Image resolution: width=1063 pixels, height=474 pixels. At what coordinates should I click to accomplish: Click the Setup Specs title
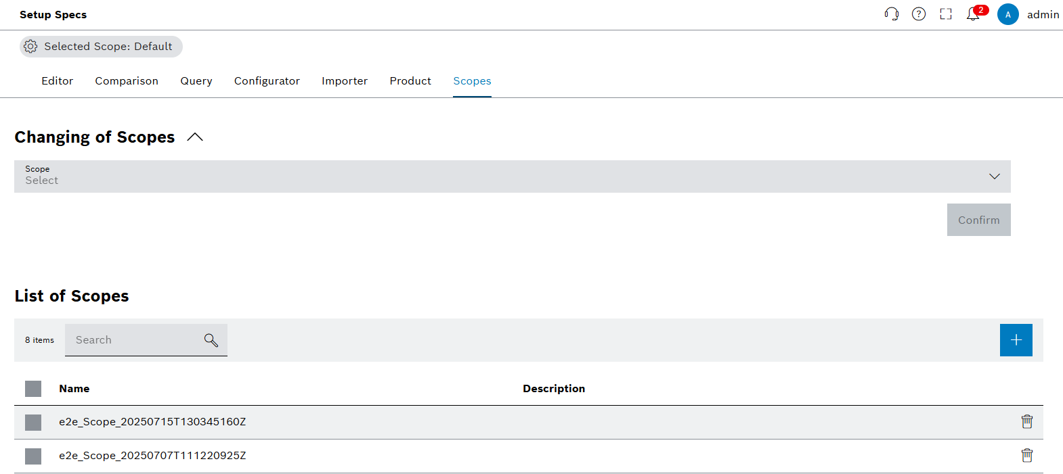53,15
